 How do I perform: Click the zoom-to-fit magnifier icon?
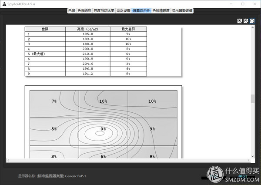coord(252,21)
